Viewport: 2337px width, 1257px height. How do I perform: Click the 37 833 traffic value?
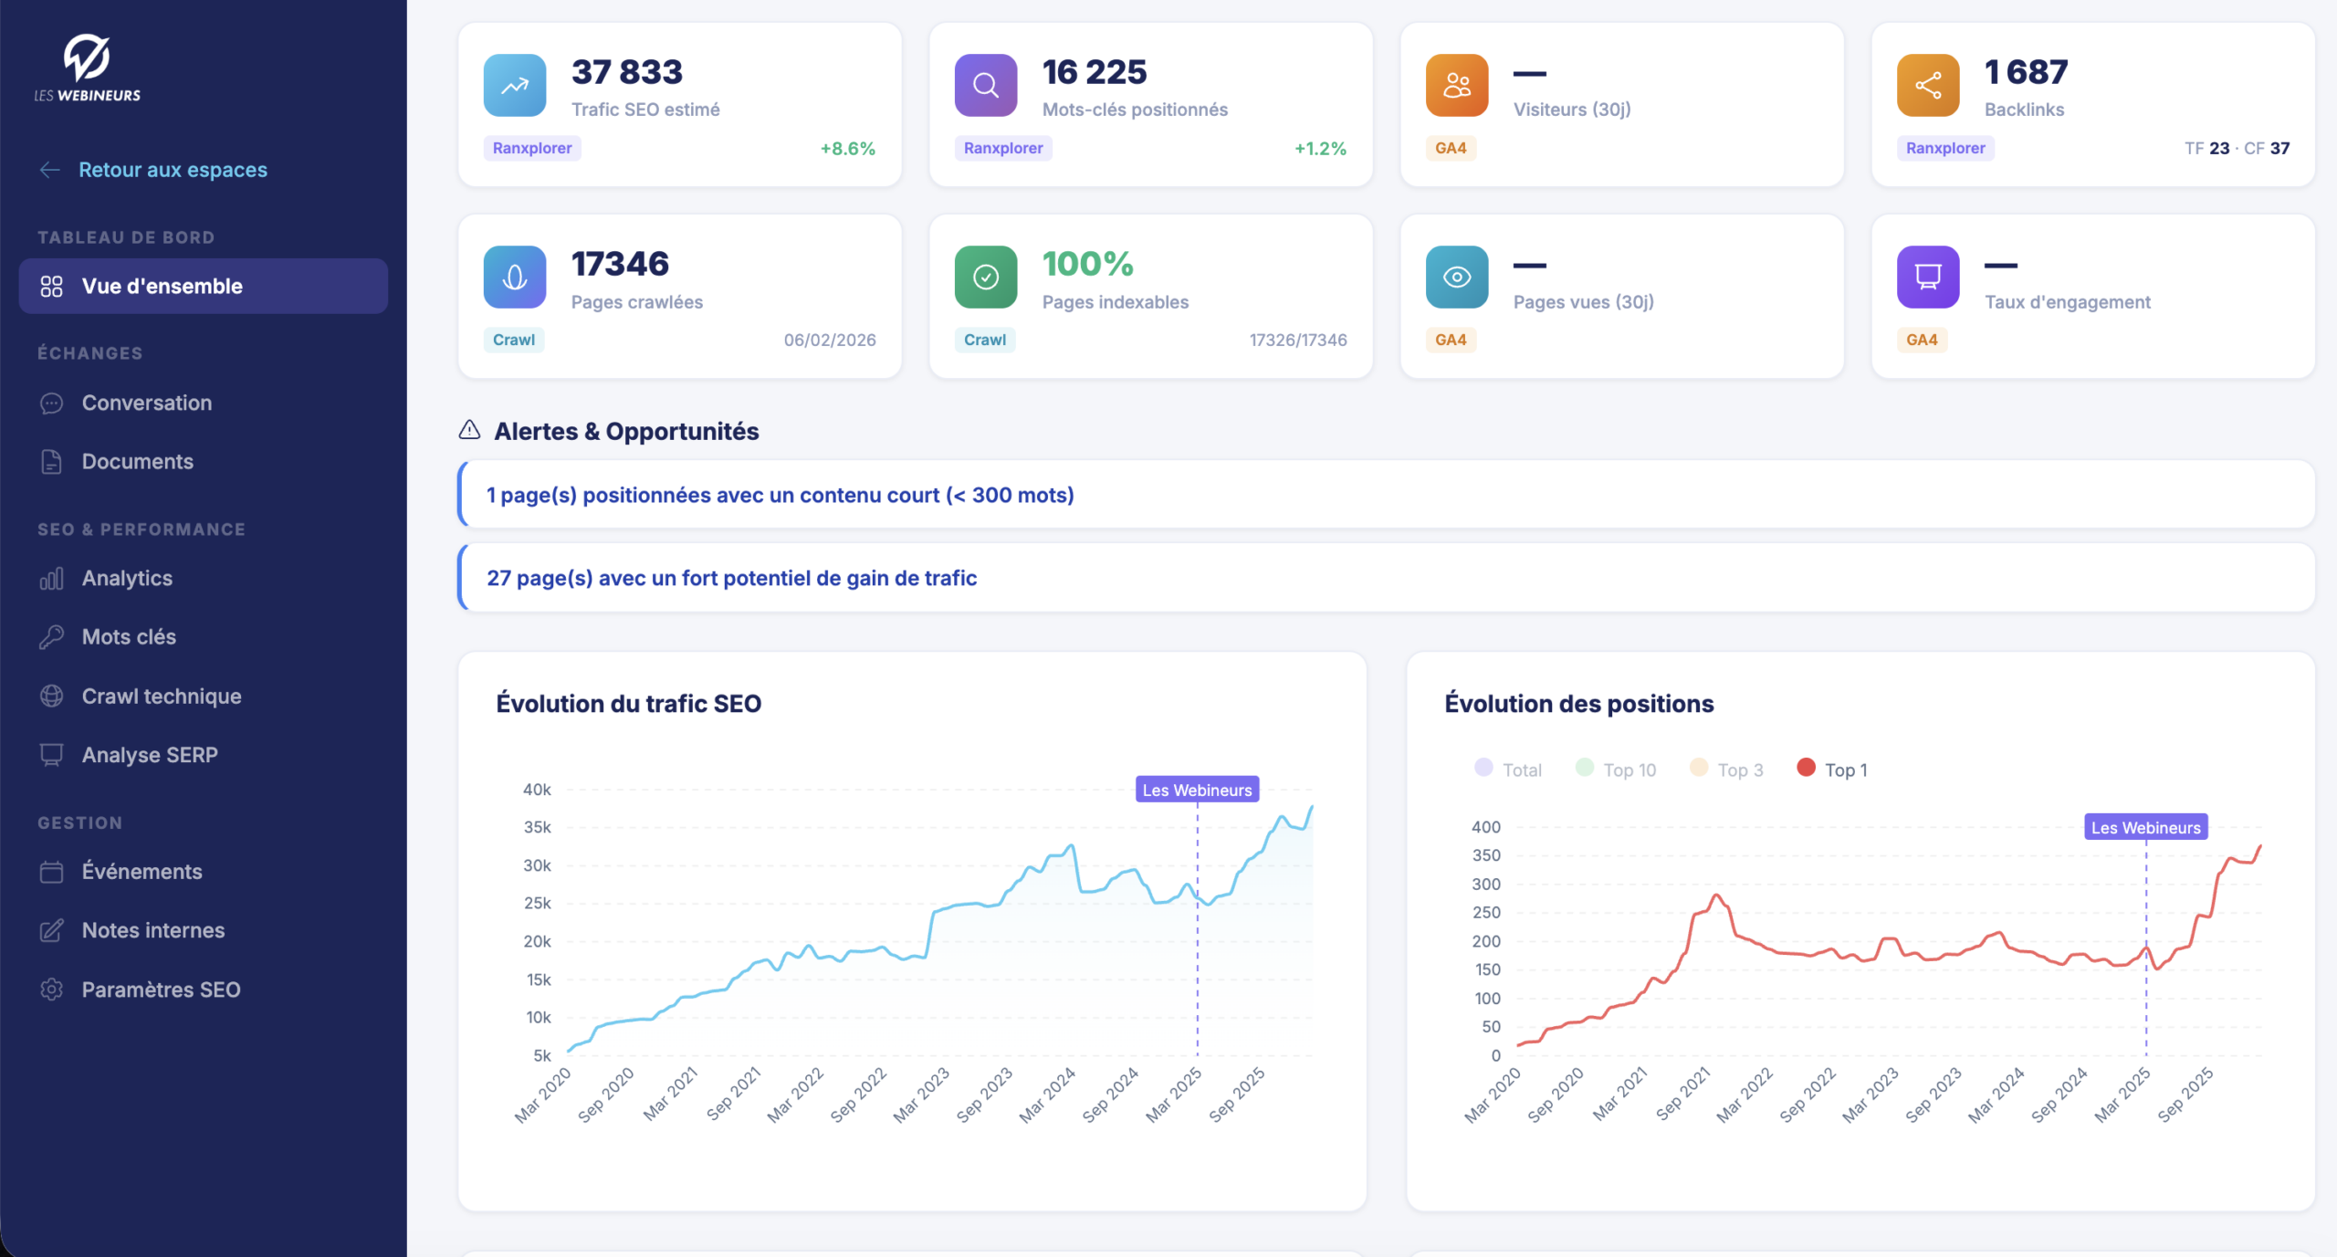pyautogui.click(x=627, y=72)
